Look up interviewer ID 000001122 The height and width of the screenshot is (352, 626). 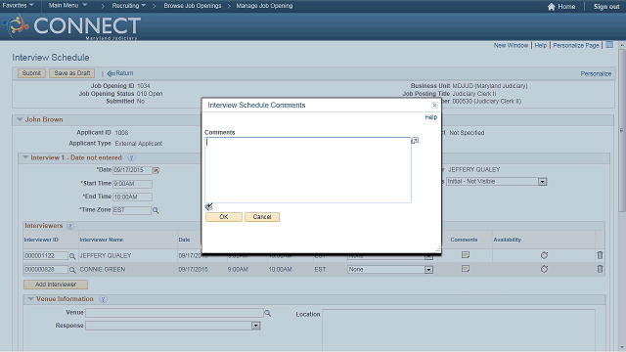(72, 256)
